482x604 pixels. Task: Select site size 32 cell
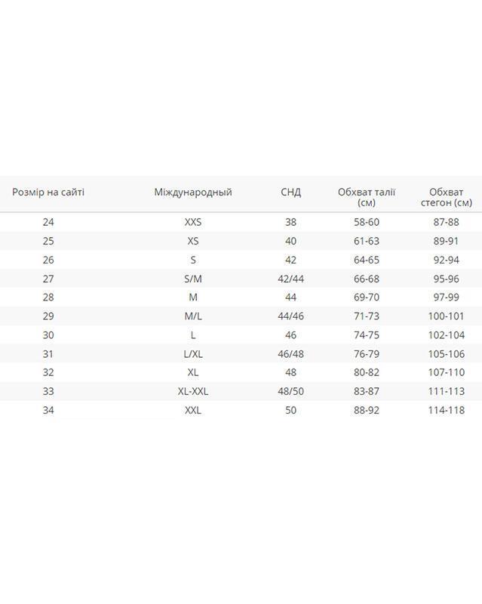point(48,372)
